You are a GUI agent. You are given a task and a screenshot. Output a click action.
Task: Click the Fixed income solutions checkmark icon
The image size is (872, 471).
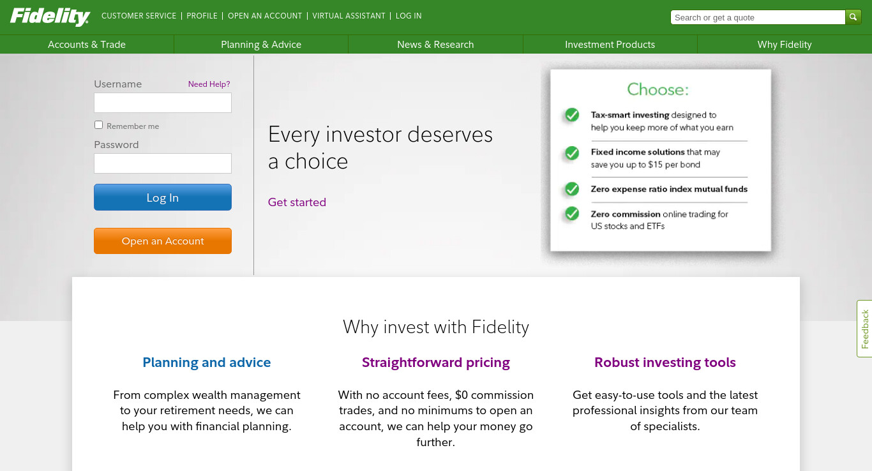pyautogui.click(x=572, y=153)
